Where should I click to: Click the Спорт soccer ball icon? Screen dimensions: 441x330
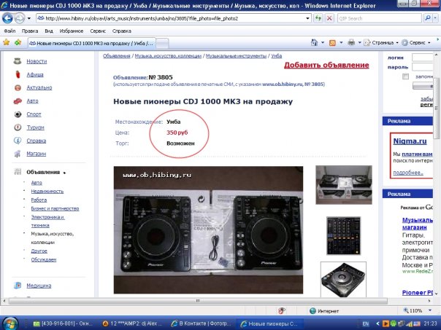coord(17,114)
